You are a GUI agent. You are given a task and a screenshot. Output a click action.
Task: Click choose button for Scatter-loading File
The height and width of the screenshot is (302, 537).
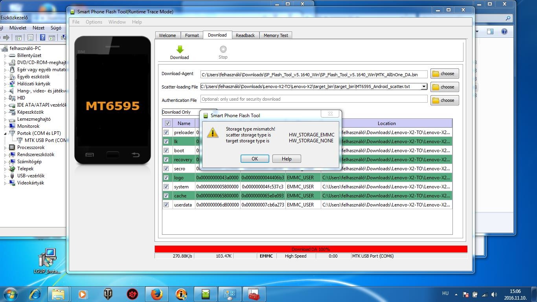[445, 87]
